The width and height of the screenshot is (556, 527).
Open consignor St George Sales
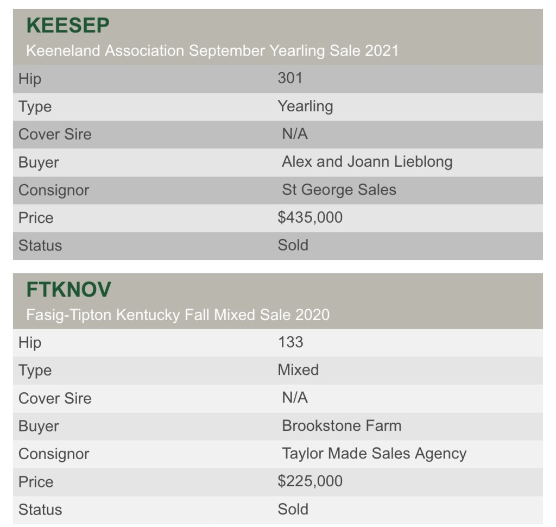click(339, 190)
